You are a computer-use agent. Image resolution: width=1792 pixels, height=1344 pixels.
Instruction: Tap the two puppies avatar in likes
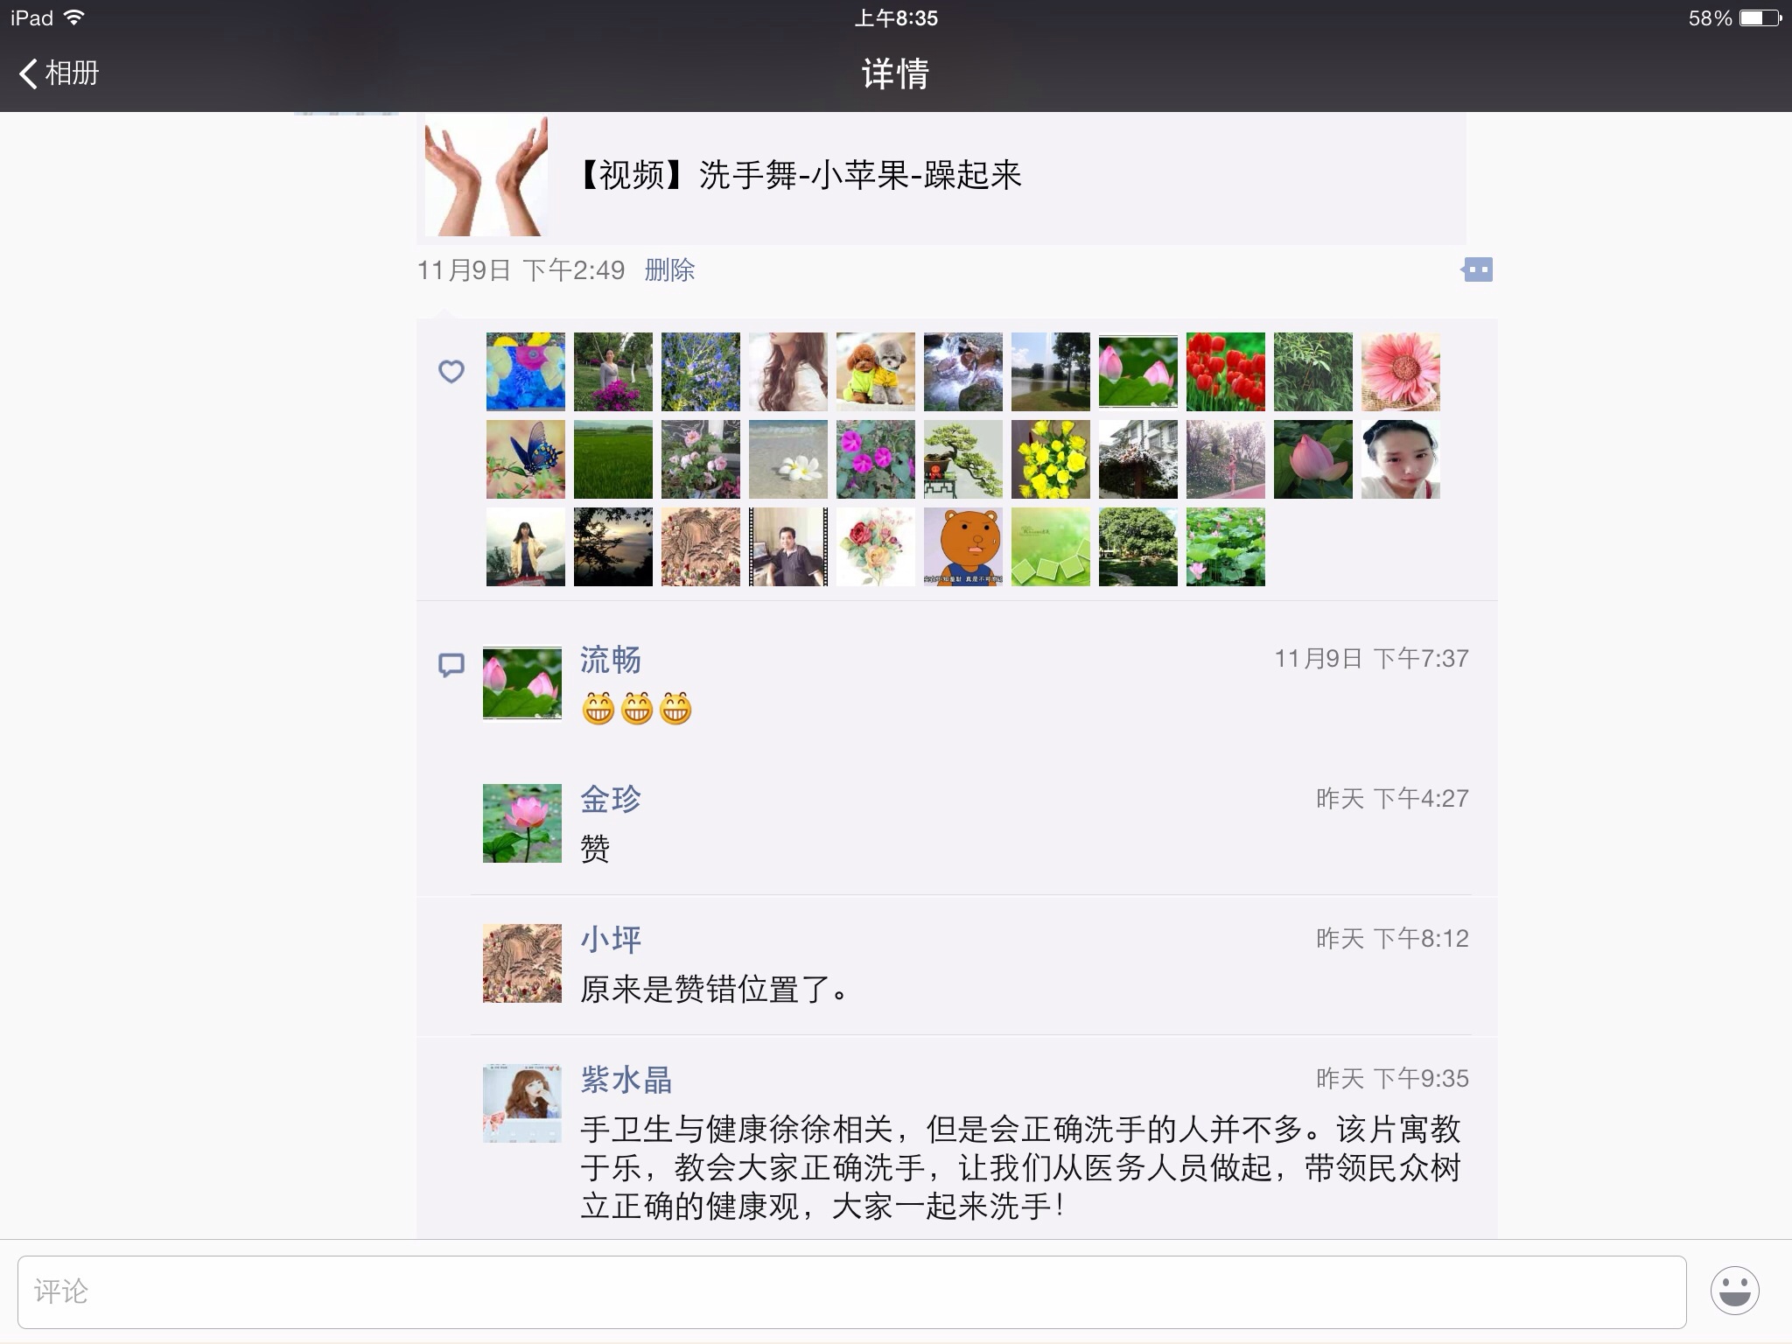[x=876, y=372]
